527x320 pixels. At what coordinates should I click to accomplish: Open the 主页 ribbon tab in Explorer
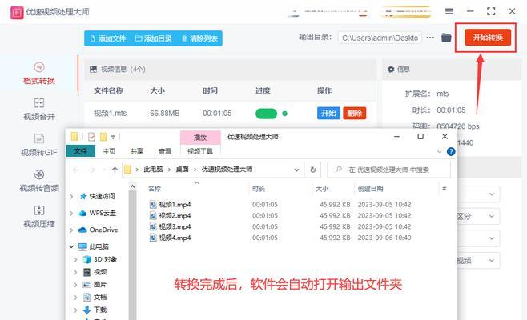click(x=109, y=151)
